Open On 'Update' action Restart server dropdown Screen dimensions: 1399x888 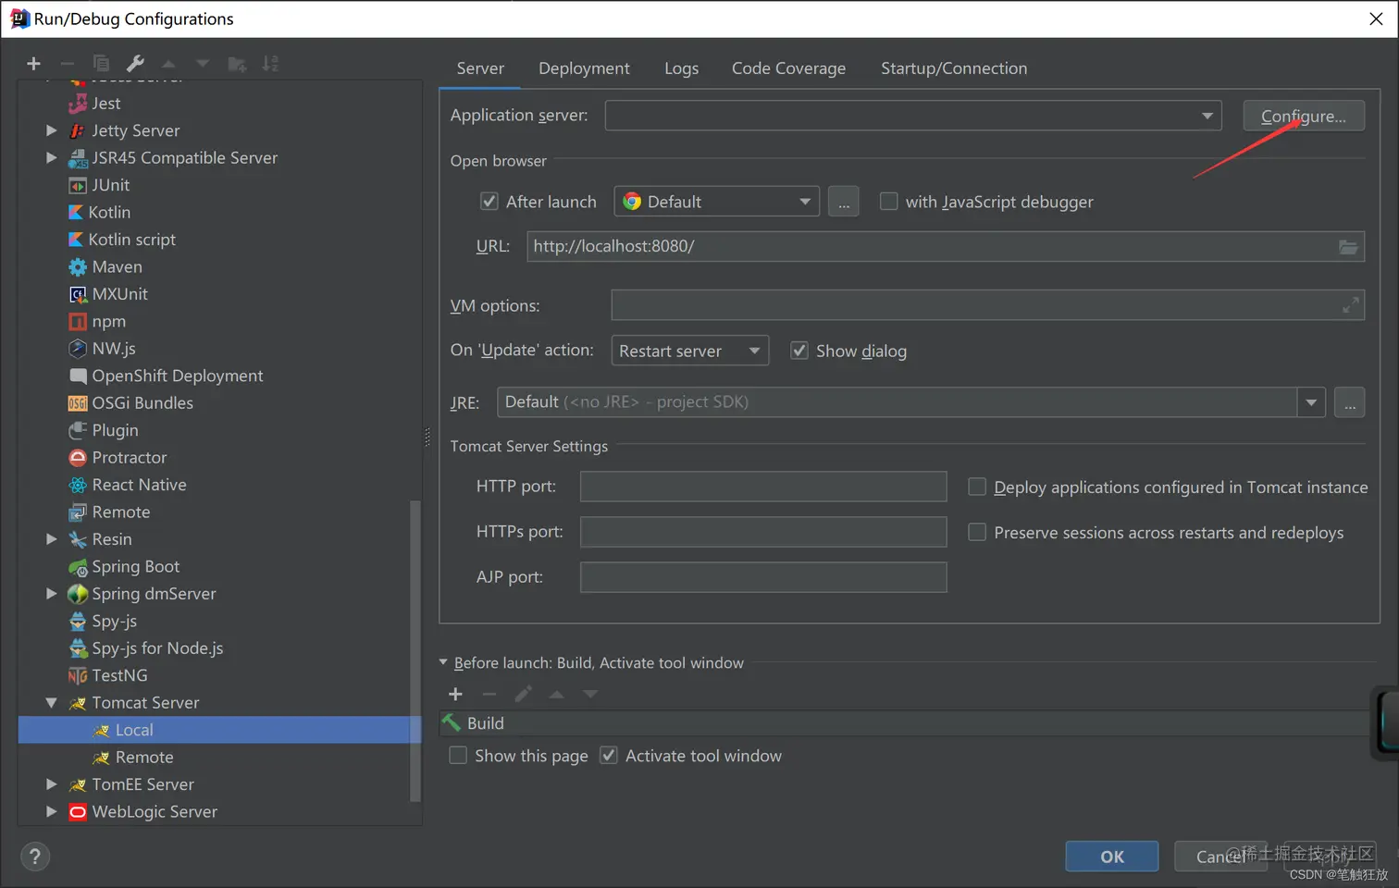tap(690, 351)
